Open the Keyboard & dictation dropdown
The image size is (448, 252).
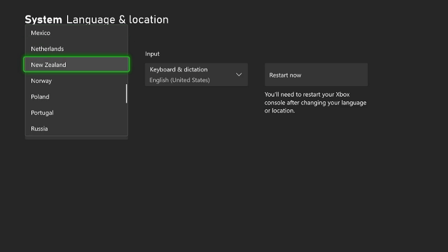point(196,75)
